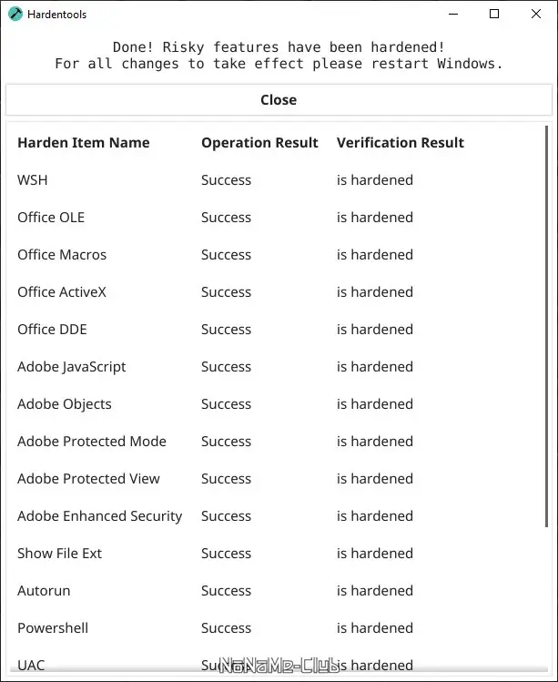Click the Harden Item Name column header
Image resolution: width=558 pixels, height=682 pixels.
[83, 143]
